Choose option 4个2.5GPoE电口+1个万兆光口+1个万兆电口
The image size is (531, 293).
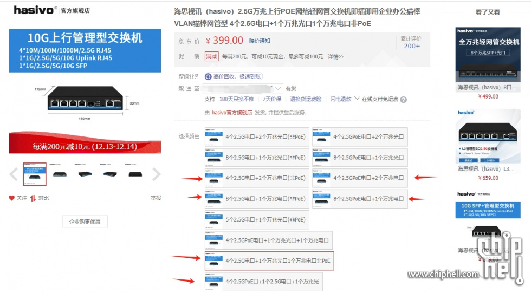[x=269, y=240]
